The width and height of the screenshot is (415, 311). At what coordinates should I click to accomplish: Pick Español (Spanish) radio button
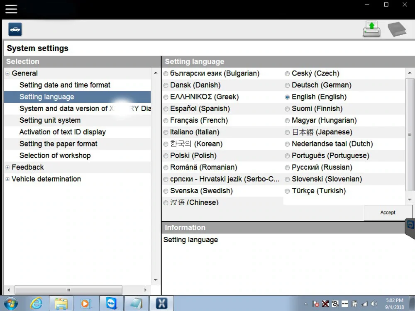coord(166,109)
